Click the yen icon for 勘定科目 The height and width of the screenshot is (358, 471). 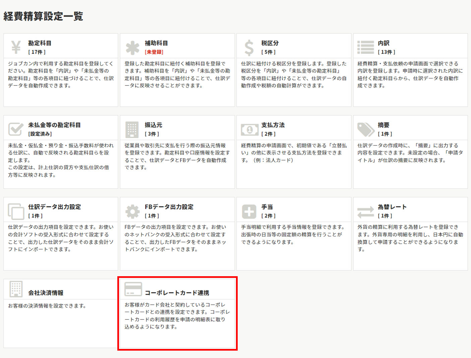tap(16, 47)
